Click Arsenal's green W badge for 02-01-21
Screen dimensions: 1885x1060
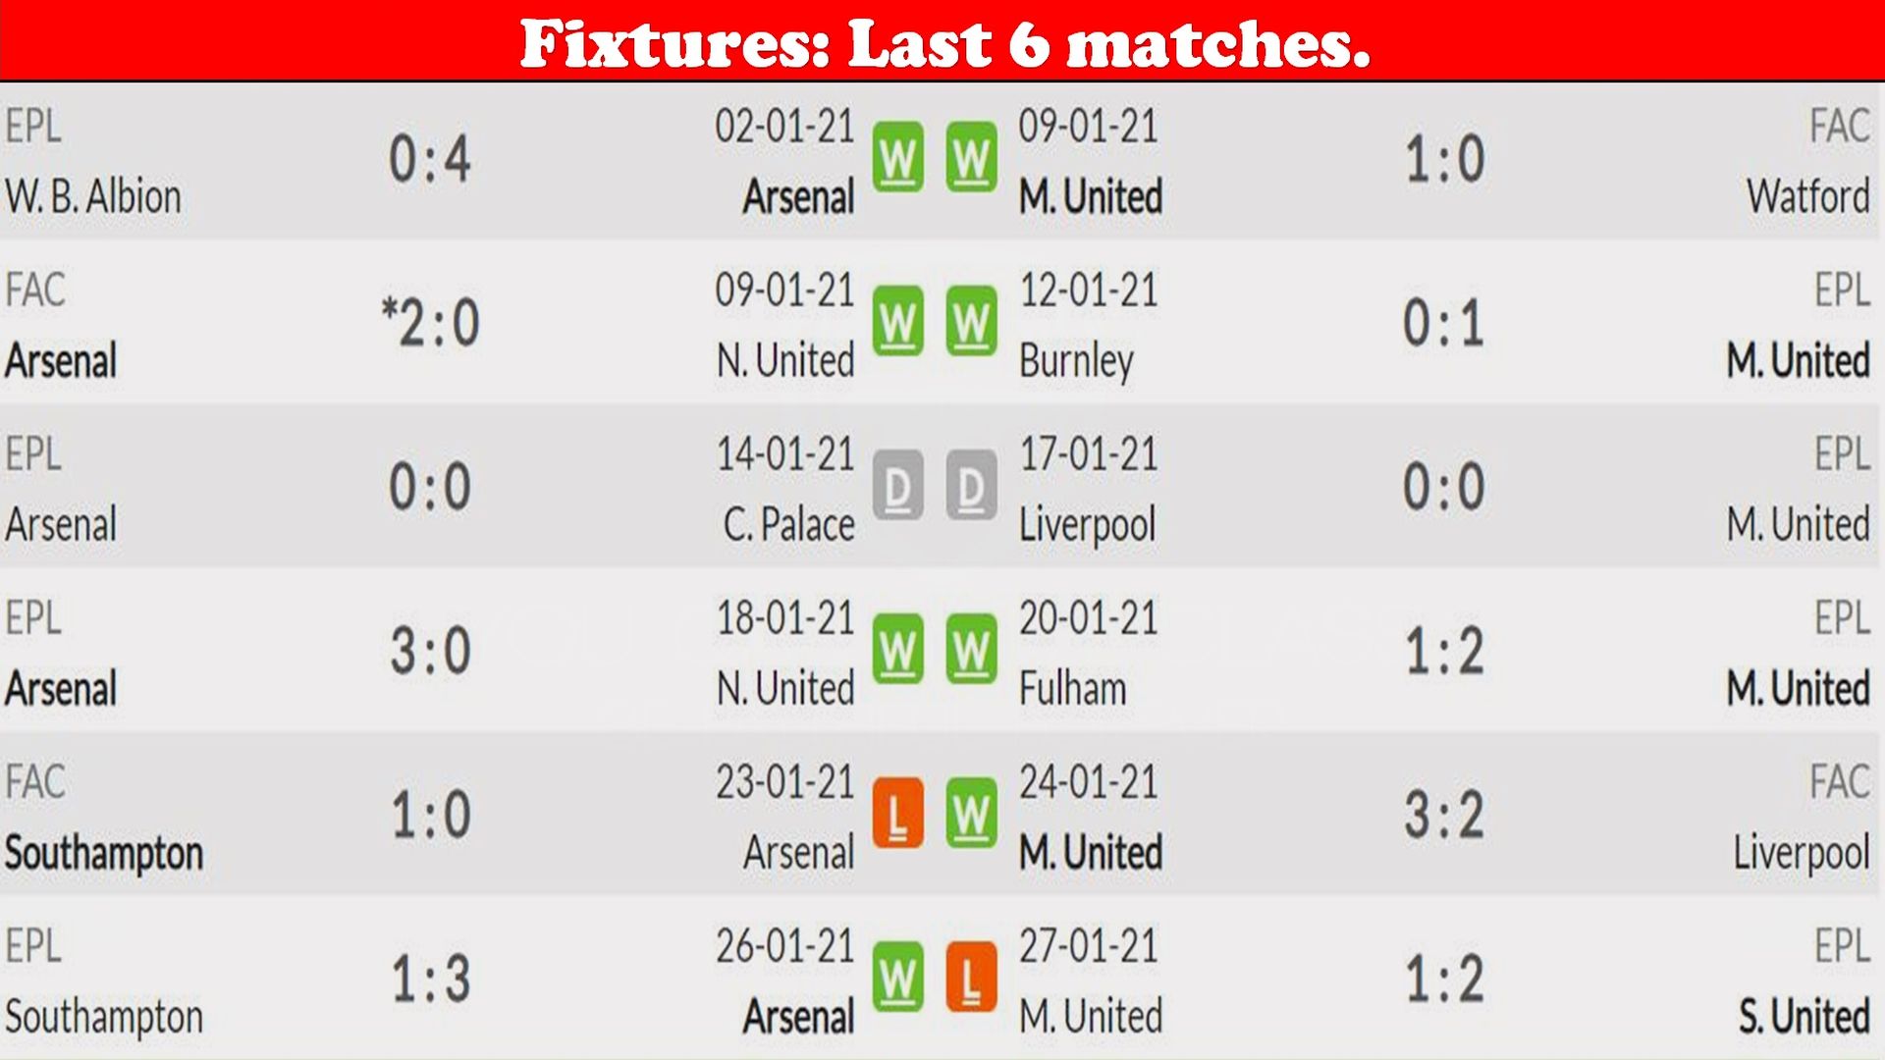[x=897, y=157]
